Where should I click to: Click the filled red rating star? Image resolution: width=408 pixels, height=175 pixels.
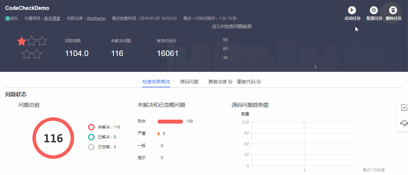point(22,41)
